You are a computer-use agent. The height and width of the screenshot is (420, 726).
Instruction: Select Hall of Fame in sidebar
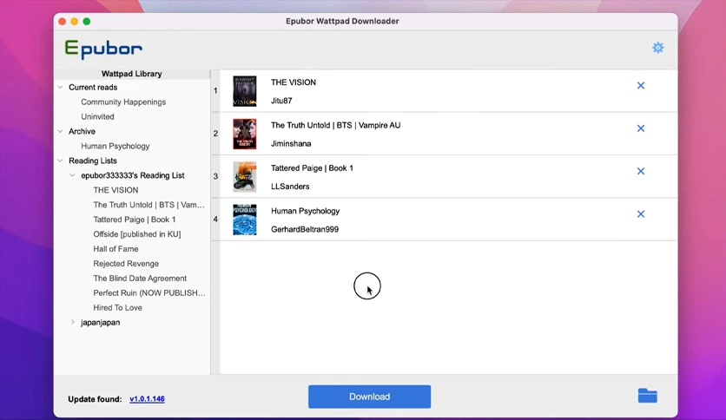[x=115, y=249]
